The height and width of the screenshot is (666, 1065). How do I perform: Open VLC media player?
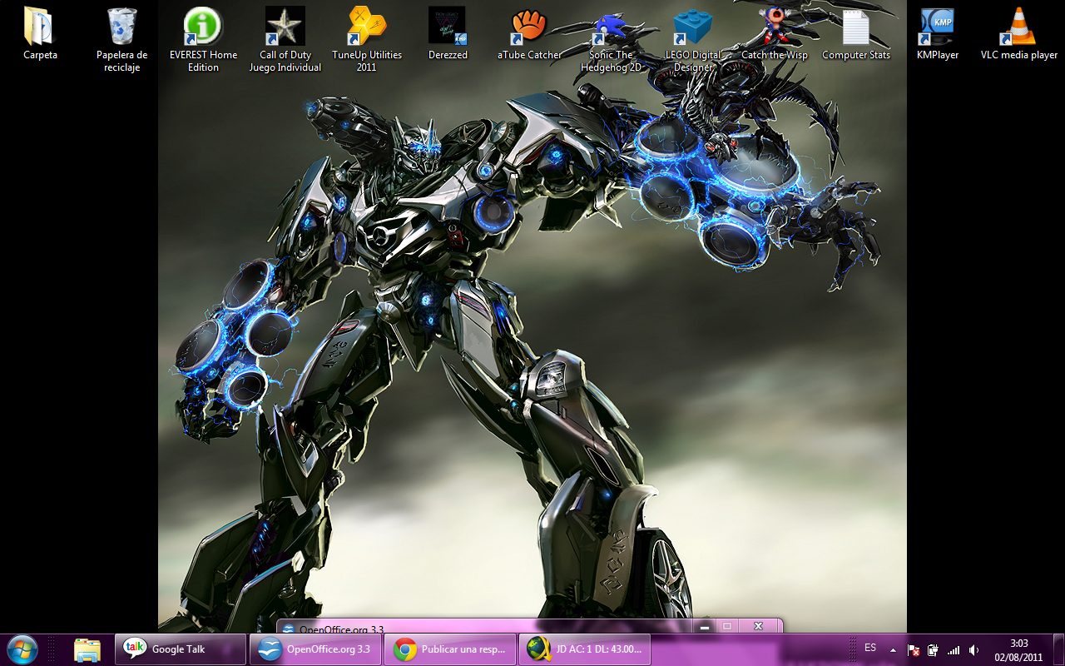[x=1018, y=25]
